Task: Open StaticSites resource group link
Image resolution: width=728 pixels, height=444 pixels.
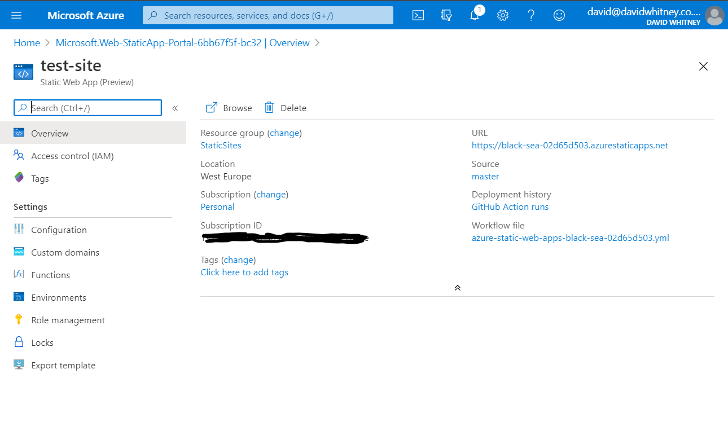Action: coord(221,146)
